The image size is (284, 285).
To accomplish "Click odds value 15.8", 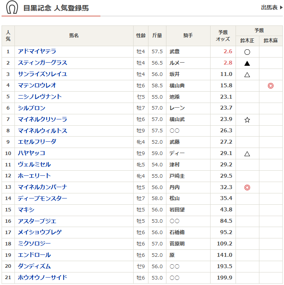I will 226,85.
